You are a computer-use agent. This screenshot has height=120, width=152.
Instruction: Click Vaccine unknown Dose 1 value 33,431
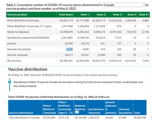pos(85,55)
